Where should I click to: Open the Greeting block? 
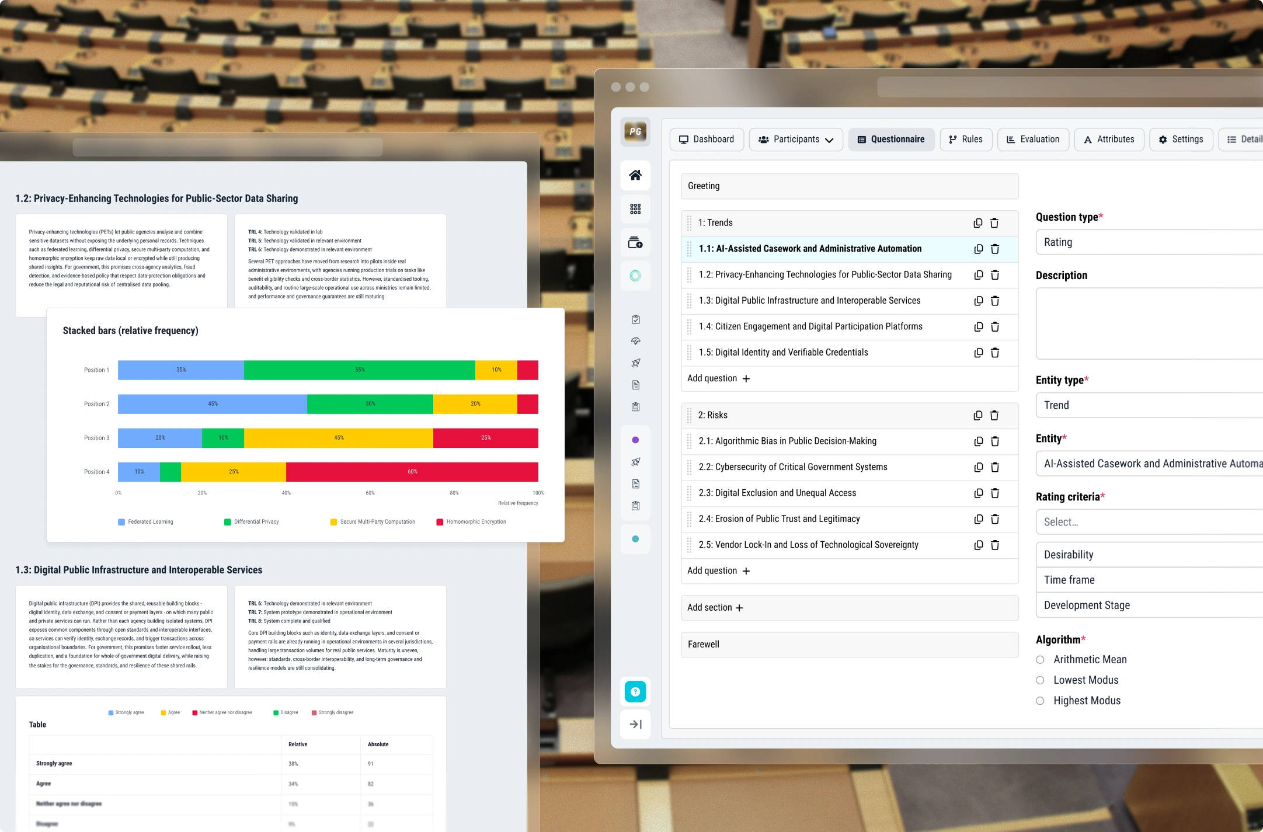point(850,186)
